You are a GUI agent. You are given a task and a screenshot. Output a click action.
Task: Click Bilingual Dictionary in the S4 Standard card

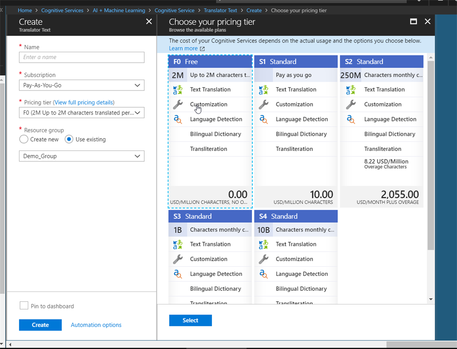pos(301,289)
